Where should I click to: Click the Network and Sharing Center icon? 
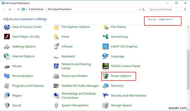56,66
